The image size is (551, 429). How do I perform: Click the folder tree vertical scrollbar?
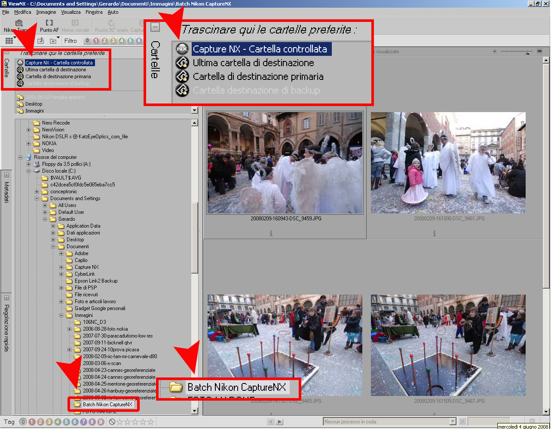click(x=195, y=266)
